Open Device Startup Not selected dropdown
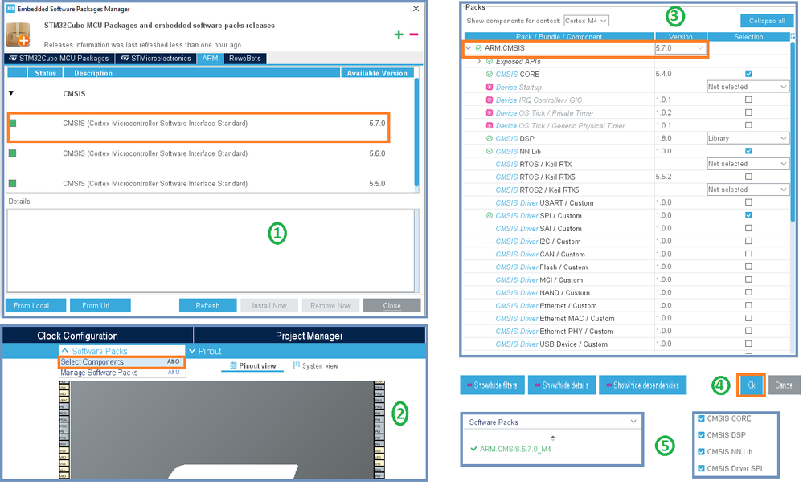The image size is (803, 485). 748,87
